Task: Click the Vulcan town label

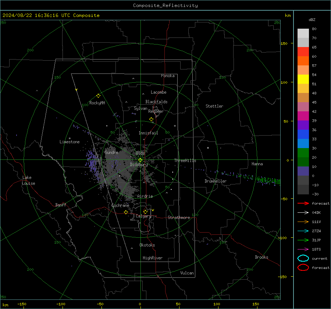Action: (187, 273)
